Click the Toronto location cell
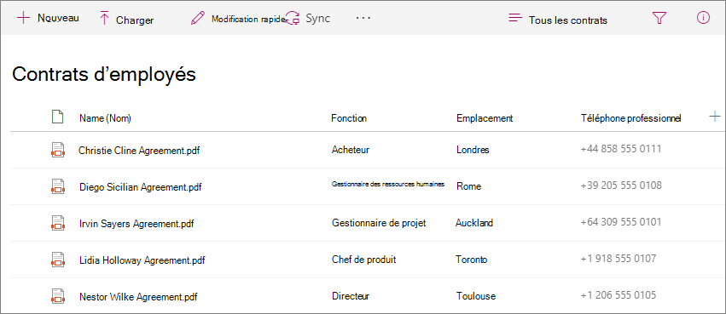Viewport: 726px width, 314px height. click(x=472, y=260)
